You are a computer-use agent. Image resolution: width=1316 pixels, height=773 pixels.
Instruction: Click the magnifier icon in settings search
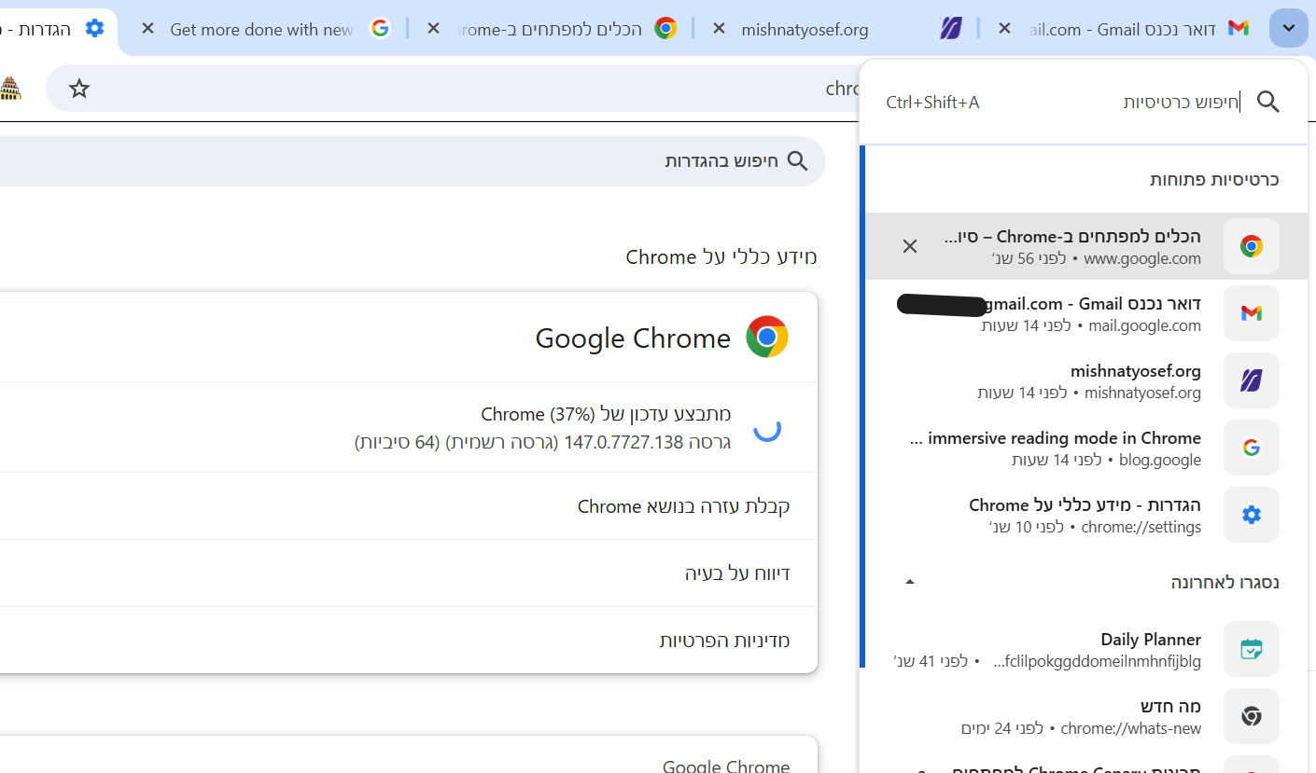click(x=798, y=161)
